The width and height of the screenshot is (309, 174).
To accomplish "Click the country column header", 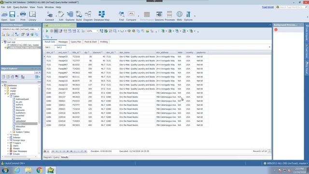I will [190, 53].
